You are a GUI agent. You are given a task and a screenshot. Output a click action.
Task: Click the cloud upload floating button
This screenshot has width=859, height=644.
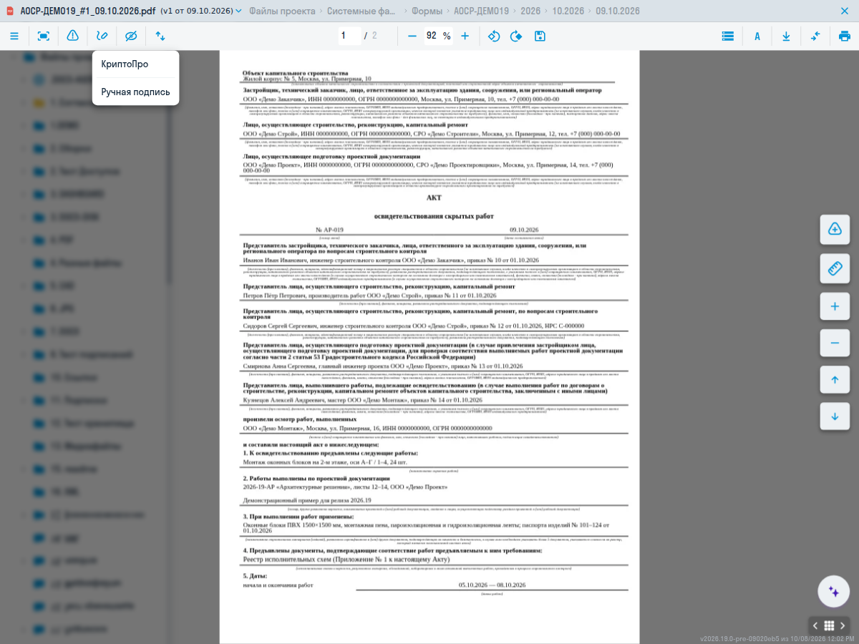[x=835, y=229]
